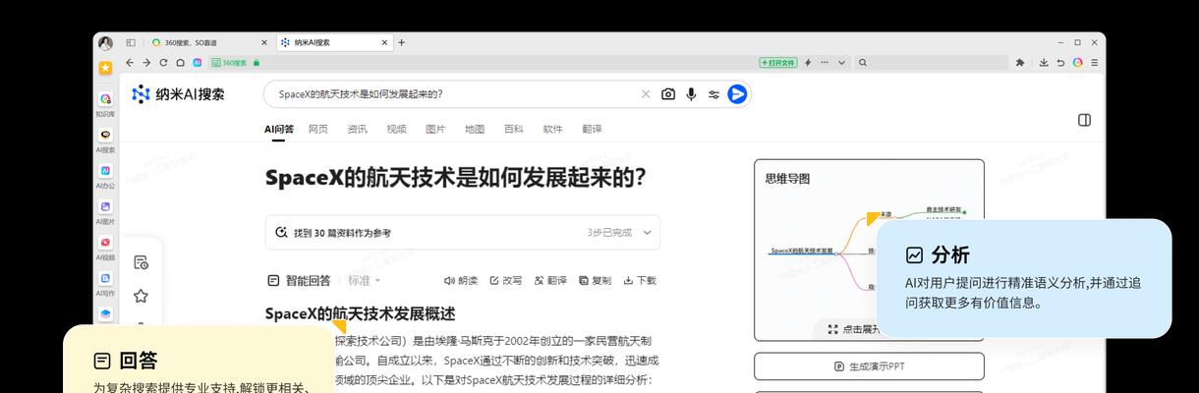Open AI搜索 in the sidebar

pos(105,140)
